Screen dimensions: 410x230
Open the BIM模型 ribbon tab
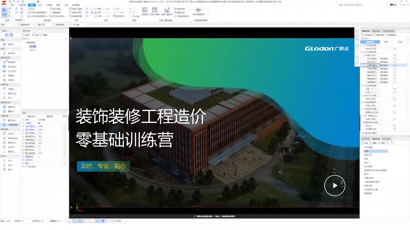pyautogui.click(x=76, y=5)
